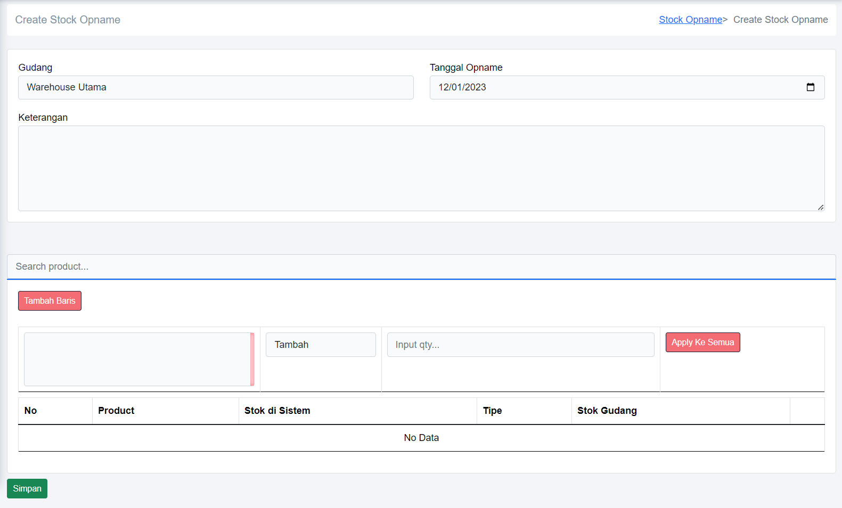Select the Tipe column header

coord(492,411)
